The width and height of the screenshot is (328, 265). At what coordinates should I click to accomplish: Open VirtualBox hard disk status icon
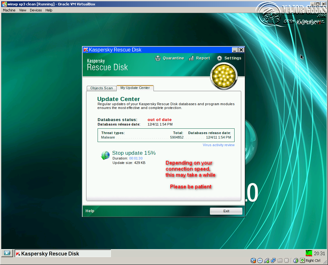point(253,260)
